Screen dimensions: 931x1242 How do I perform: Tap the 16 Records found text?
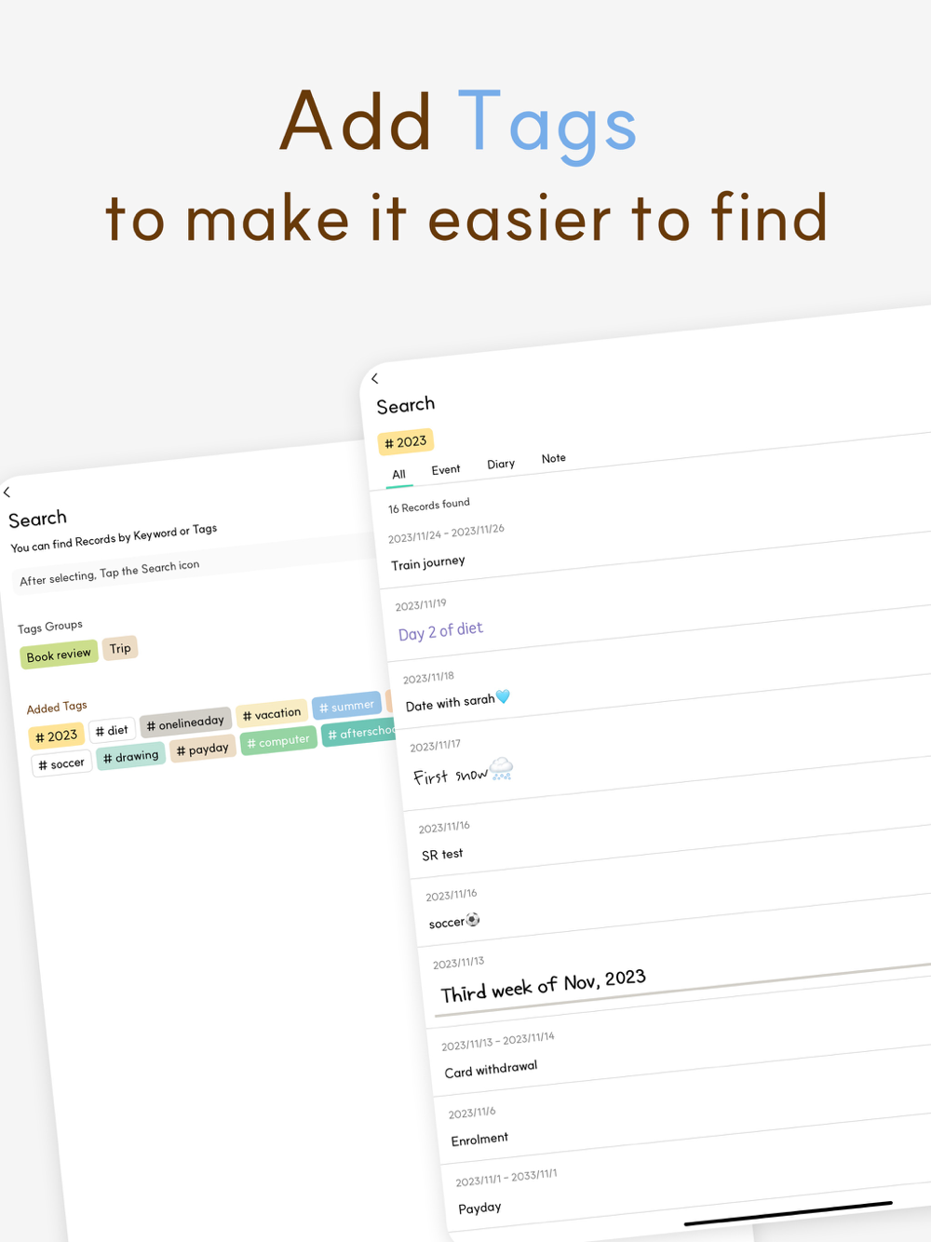[429, 506]
